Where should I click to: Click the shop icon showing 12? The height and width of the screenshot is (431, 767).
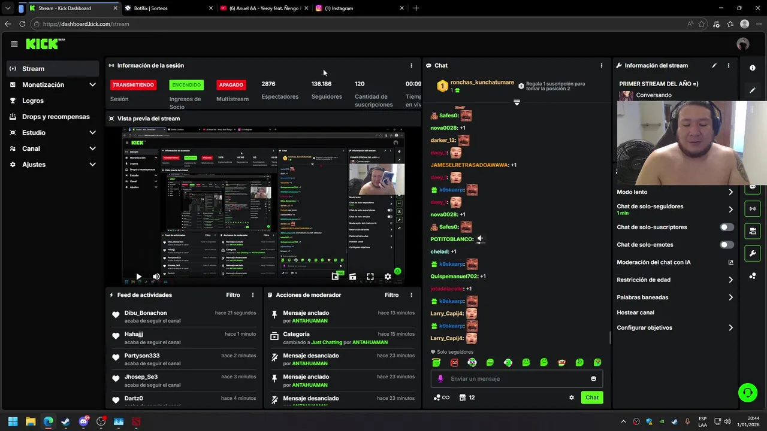click(467, 397)
